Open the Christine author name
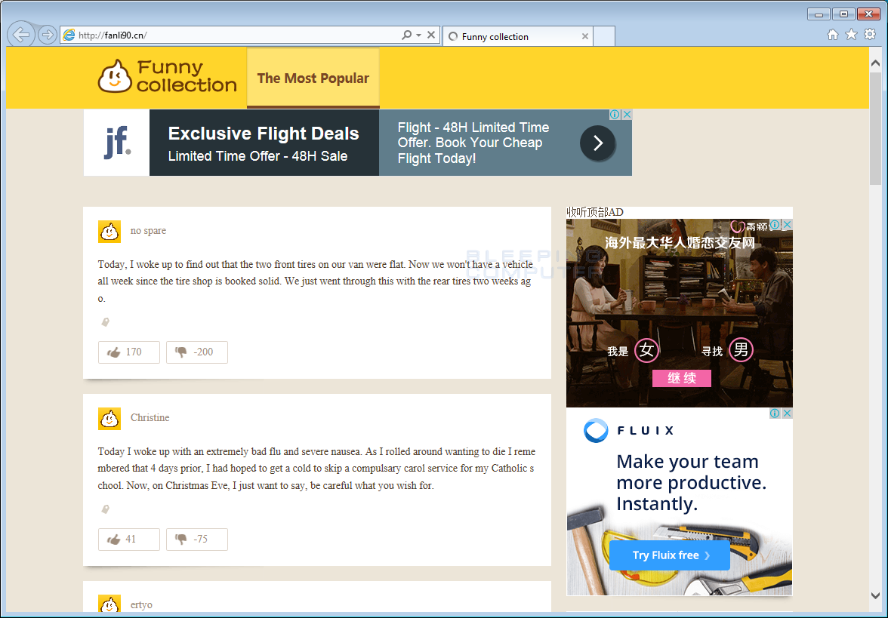This screenshot has width=888, height=618. click(x=150, y=418)
